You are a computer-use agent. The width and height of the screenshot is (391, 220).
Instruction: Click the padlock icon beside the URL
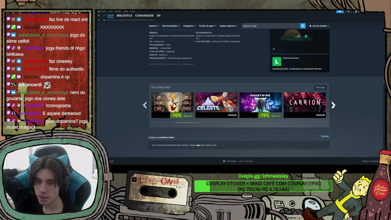tap(104, 20)
